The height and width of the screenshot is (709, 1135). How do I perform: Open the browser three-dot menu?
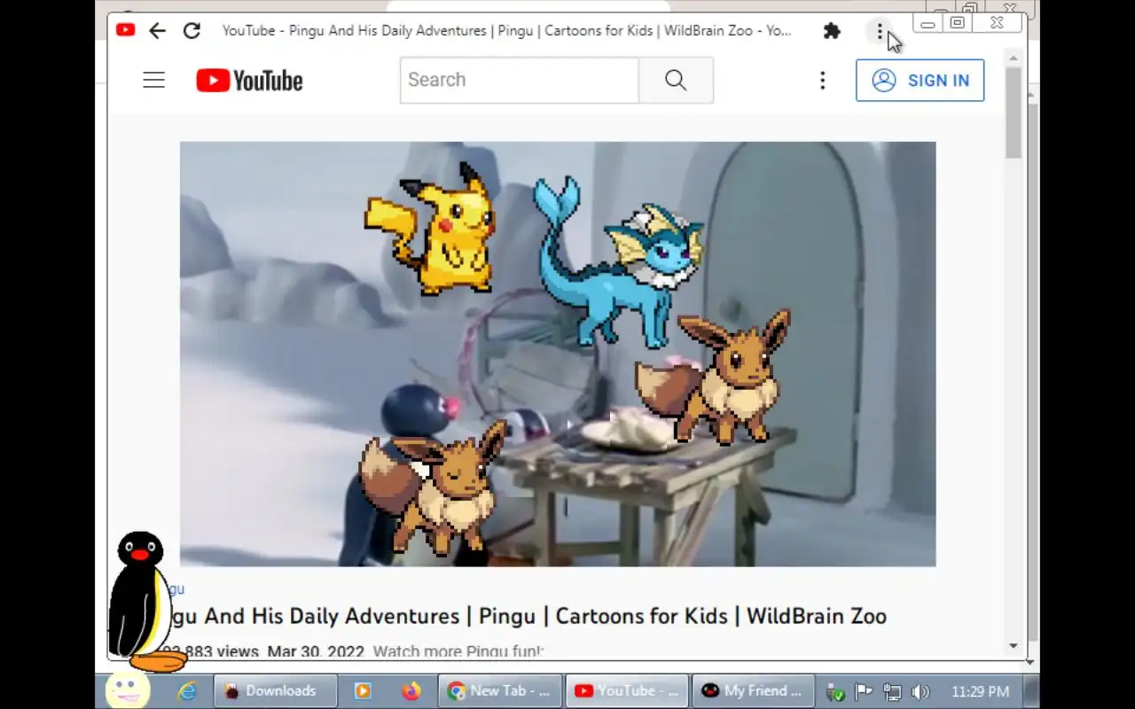pos(880,32)
